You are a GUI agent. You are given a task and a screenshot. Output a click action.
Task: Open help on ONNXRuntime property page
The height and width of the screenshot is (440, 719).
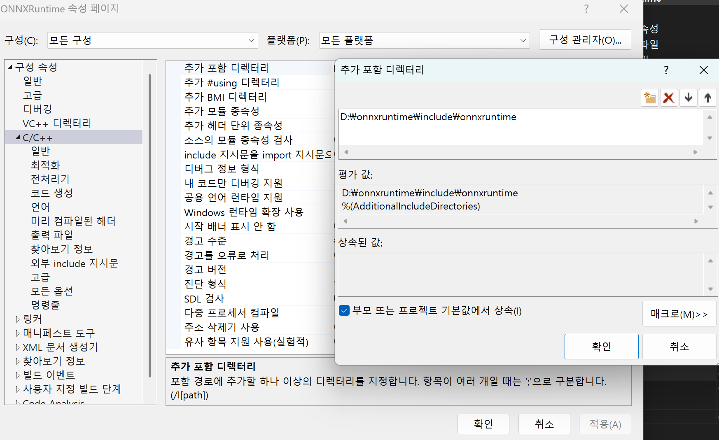586,9
